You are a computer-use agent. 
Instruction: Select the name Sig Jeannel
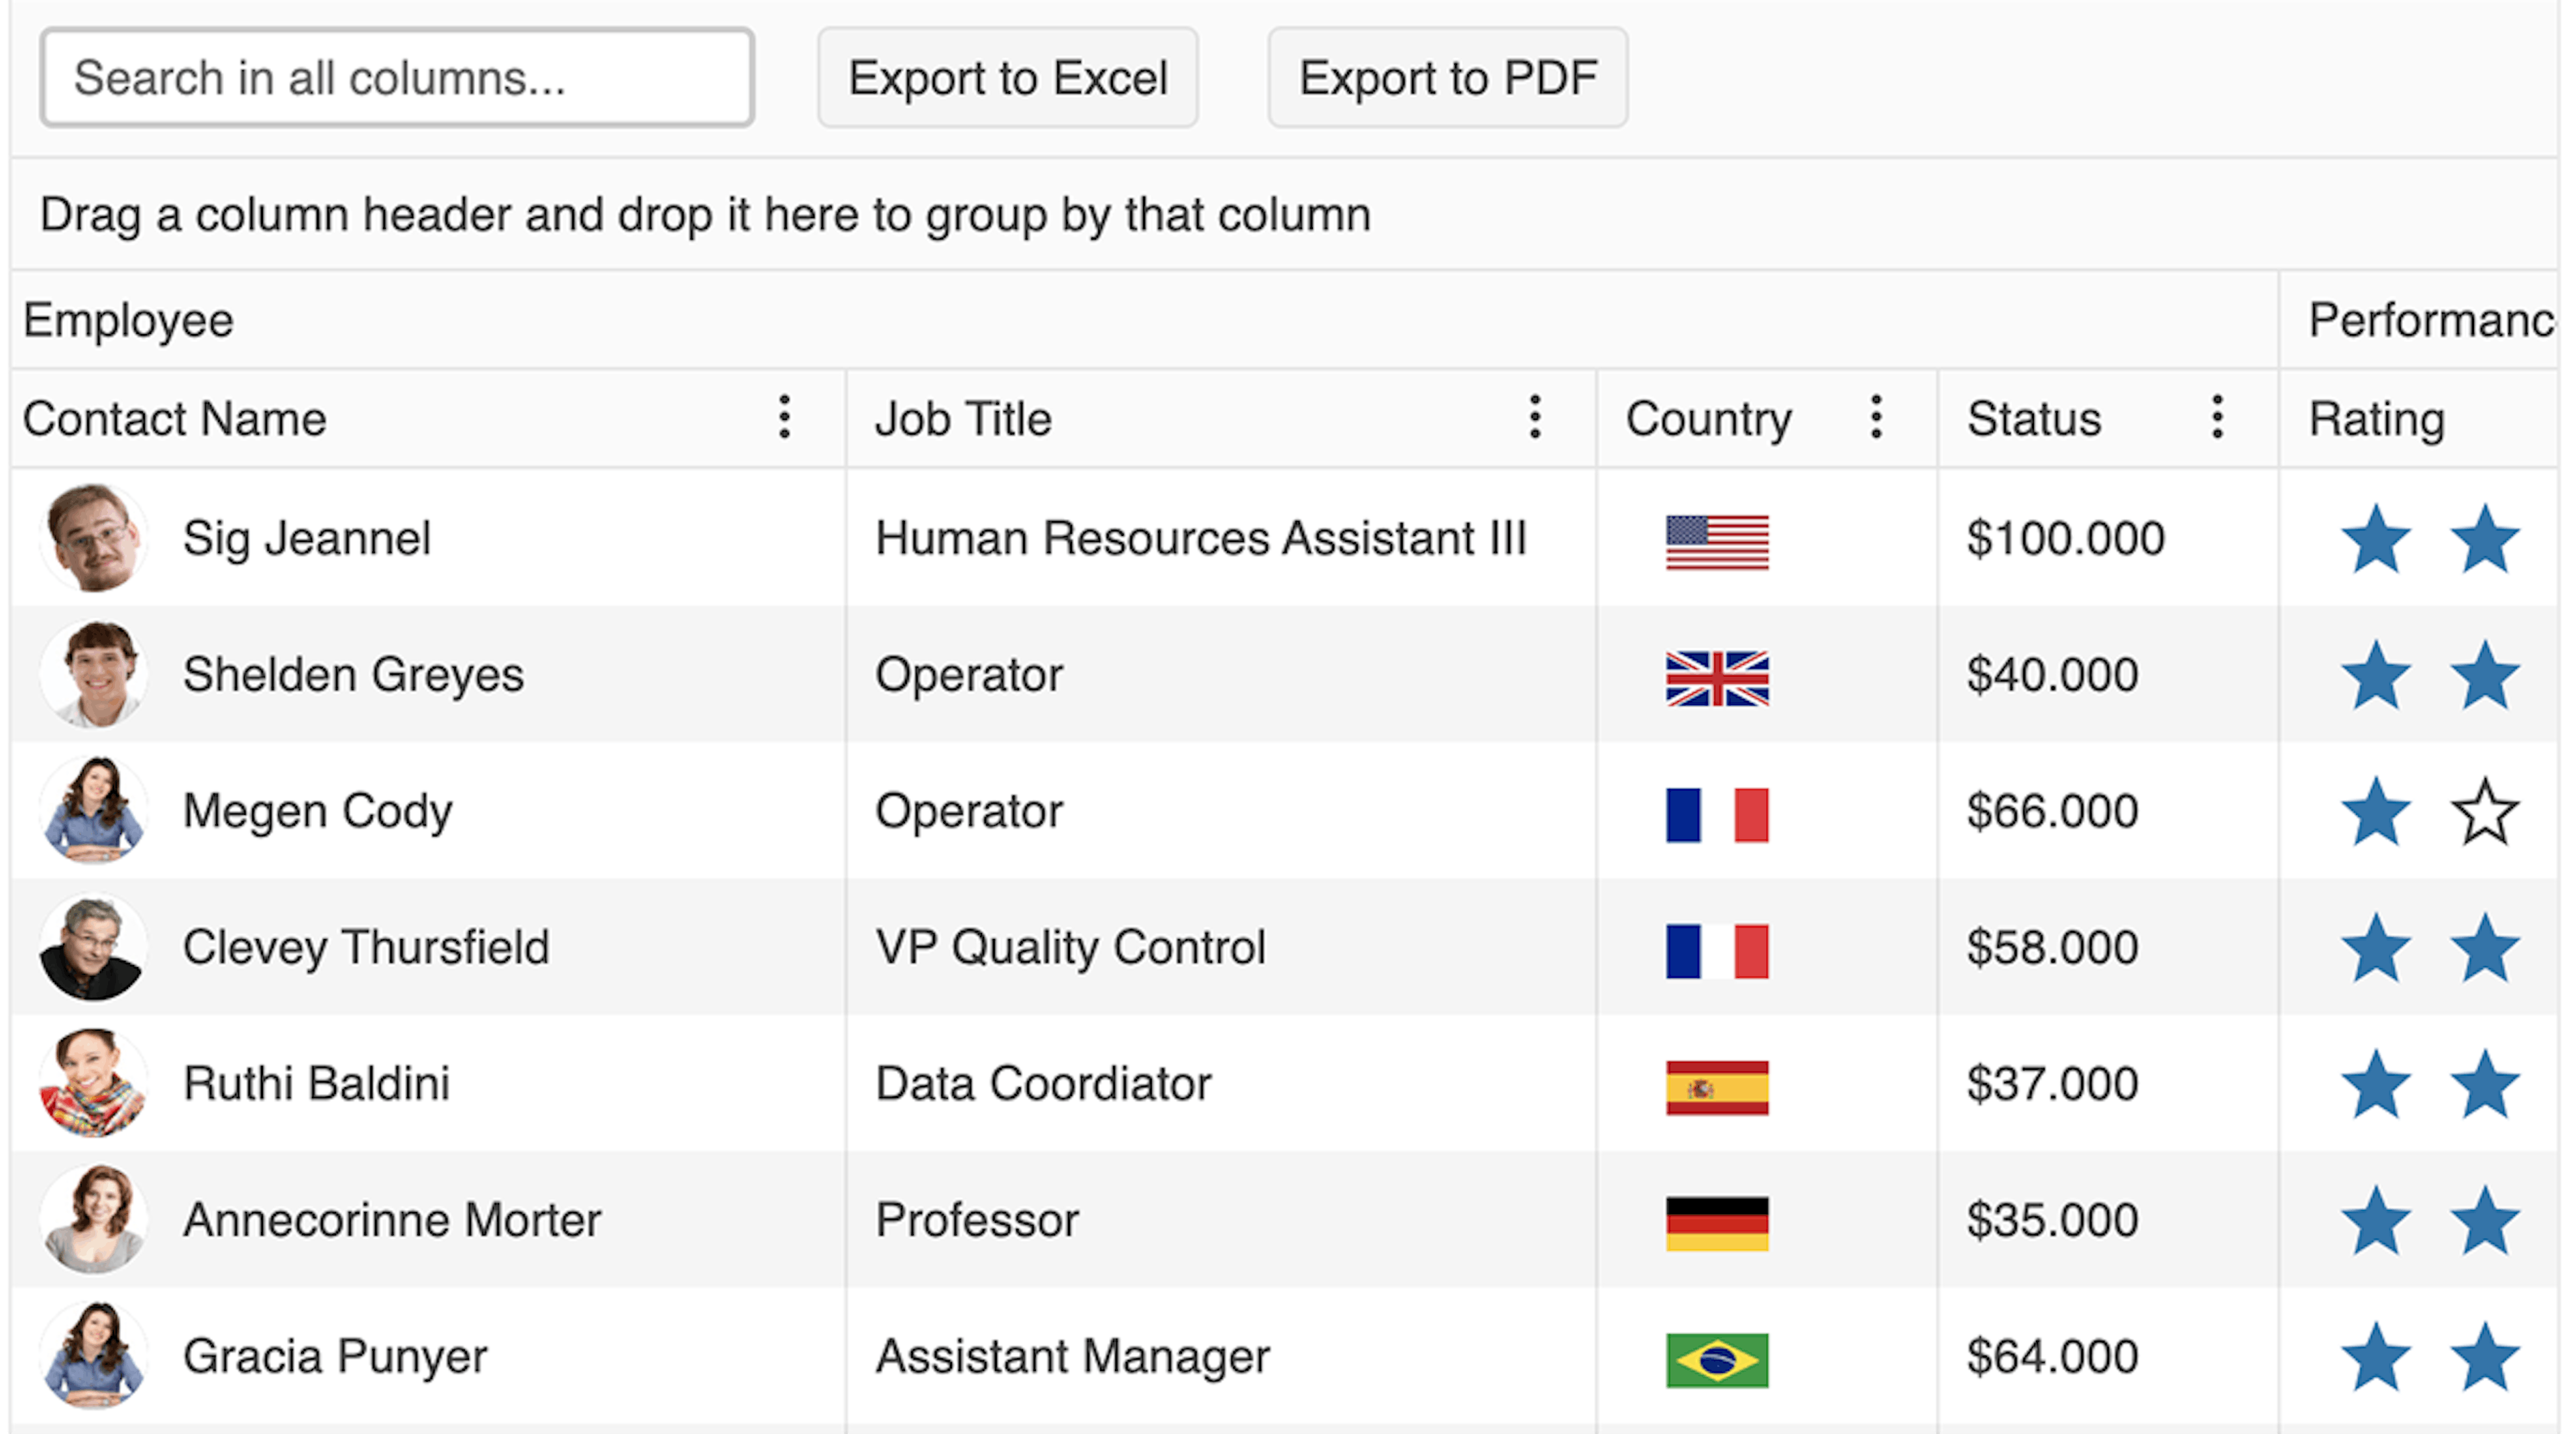point(307,539)
